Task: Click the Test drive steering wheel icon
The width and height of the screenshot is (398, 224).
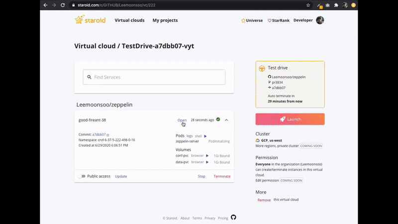Action: pos(262,68)
